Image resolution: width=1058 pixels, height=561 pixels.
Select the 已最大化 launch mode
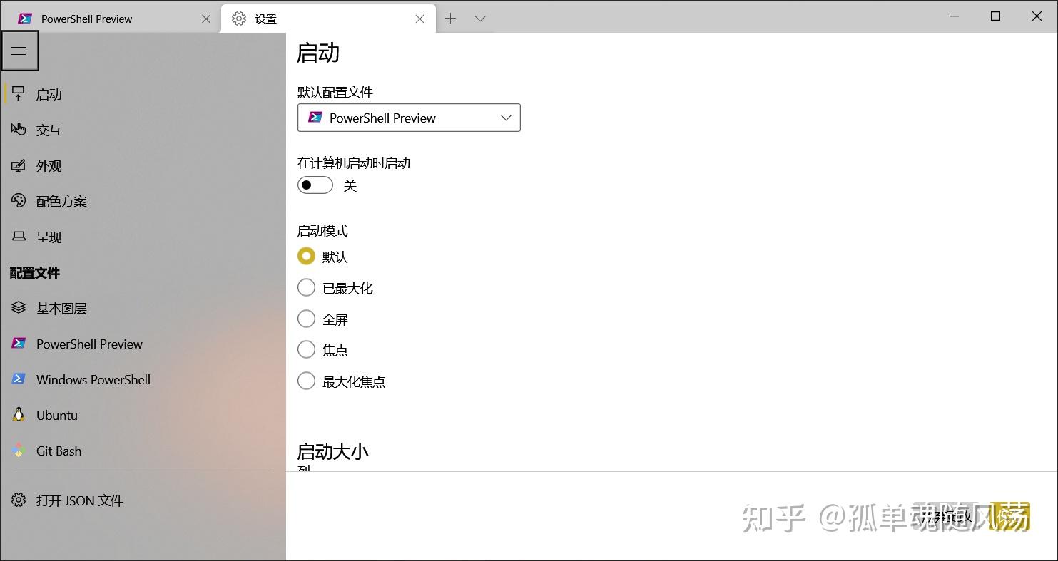306,287
